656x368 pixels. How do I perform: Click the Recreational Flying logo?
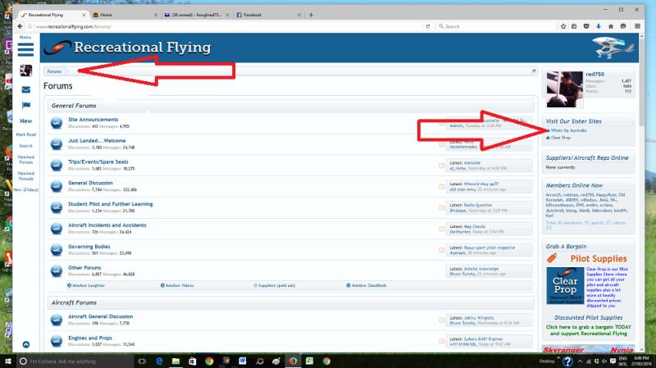pyautogui.click(x=128, y=48)
